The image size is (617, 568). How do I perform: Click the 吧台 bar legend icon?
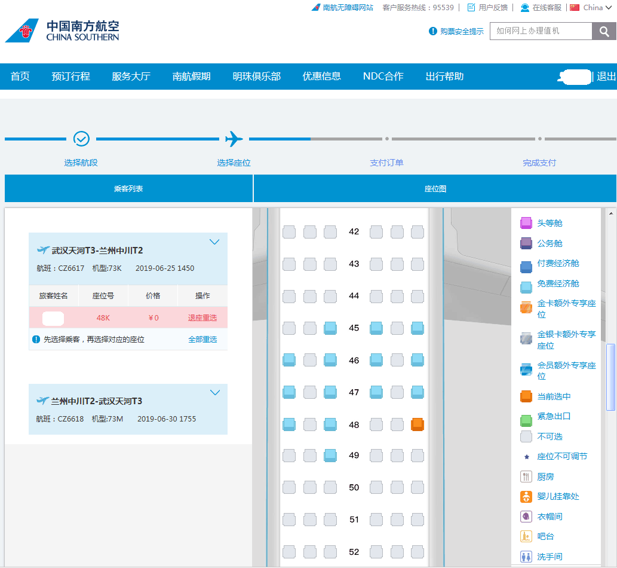[526, 536]
